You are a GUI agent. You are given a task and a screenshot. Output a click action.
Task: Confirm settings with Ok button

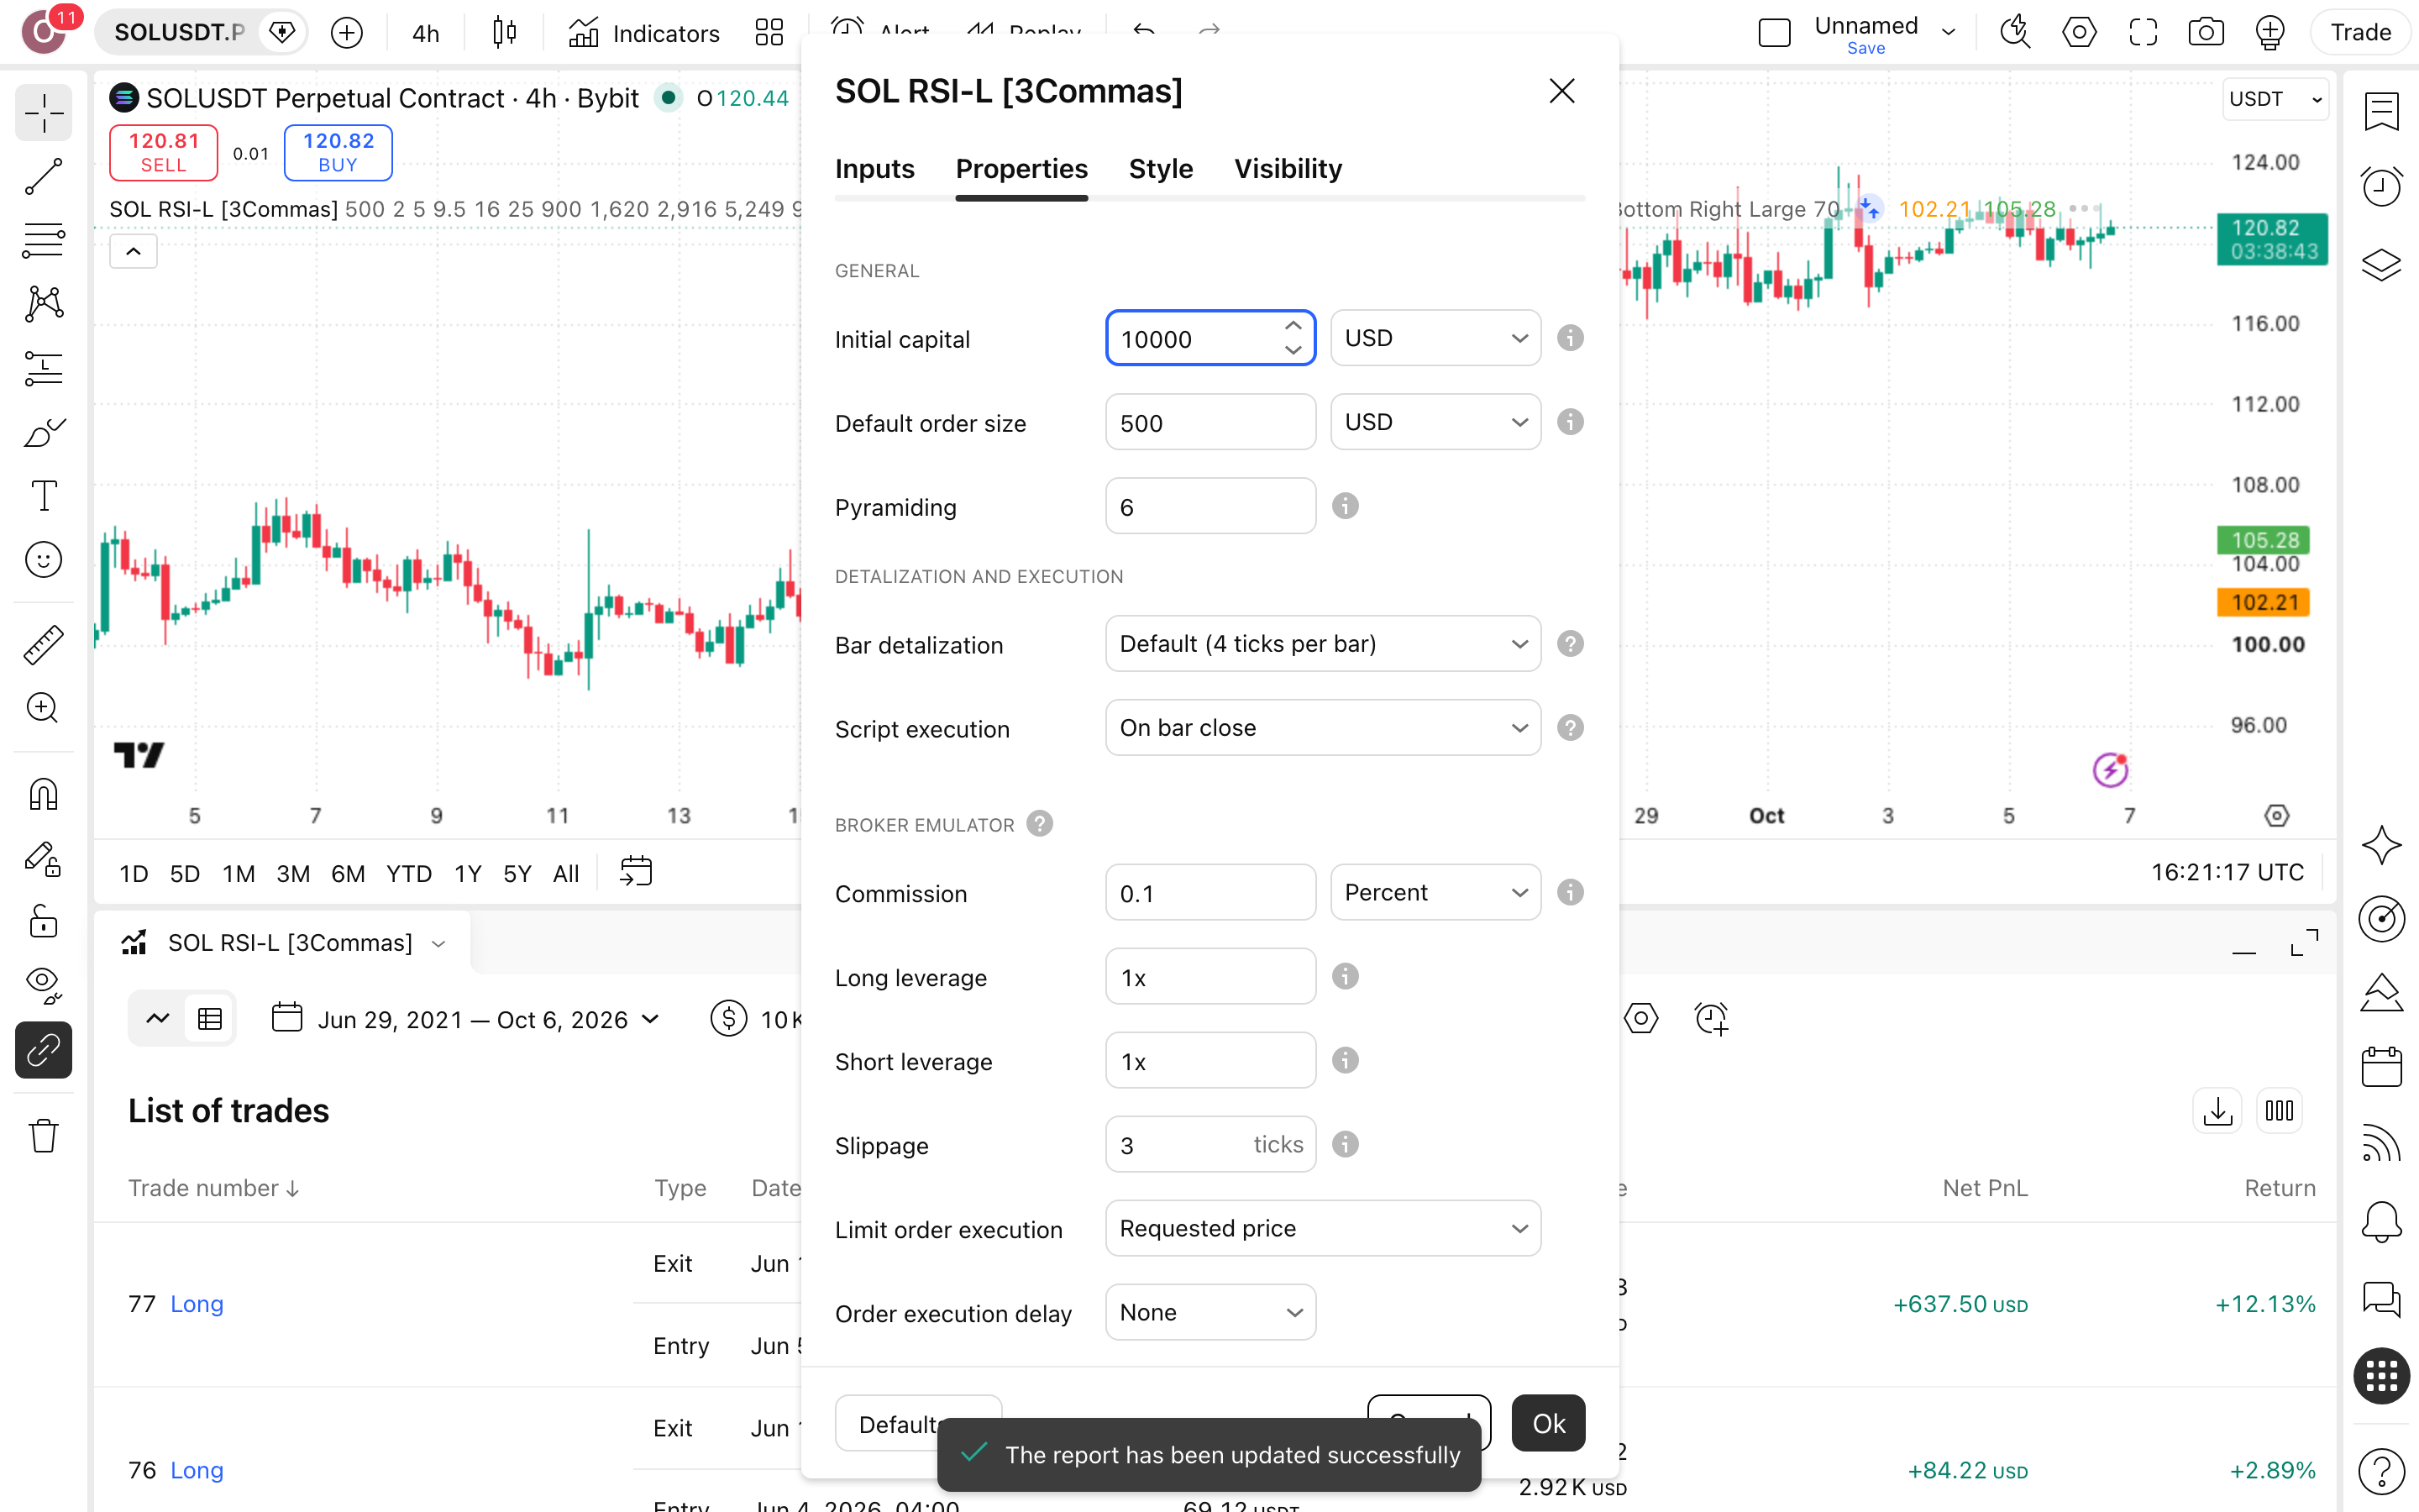(1548, 1423)
